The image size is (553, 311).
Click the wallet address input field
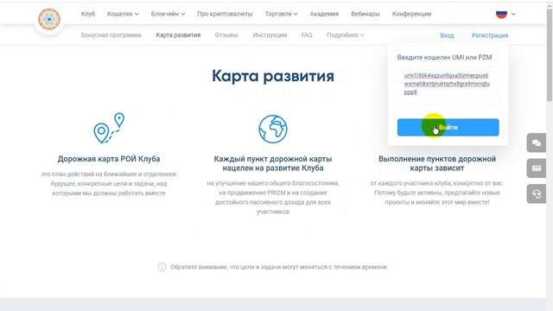click(x=448, y=86)
